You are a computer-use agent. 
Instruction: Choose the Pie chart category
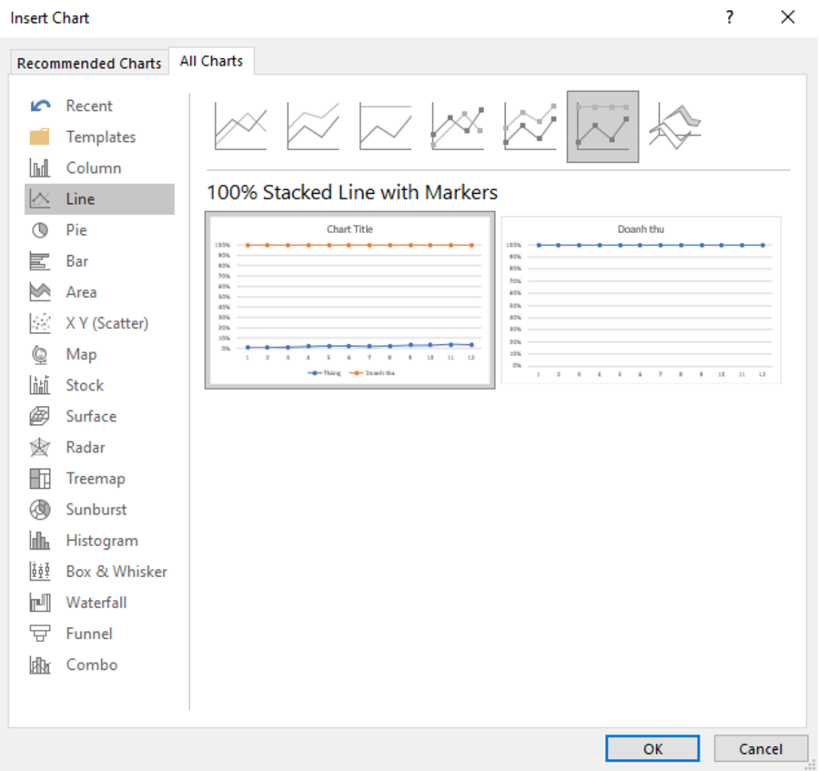click(x=100, y=230)
